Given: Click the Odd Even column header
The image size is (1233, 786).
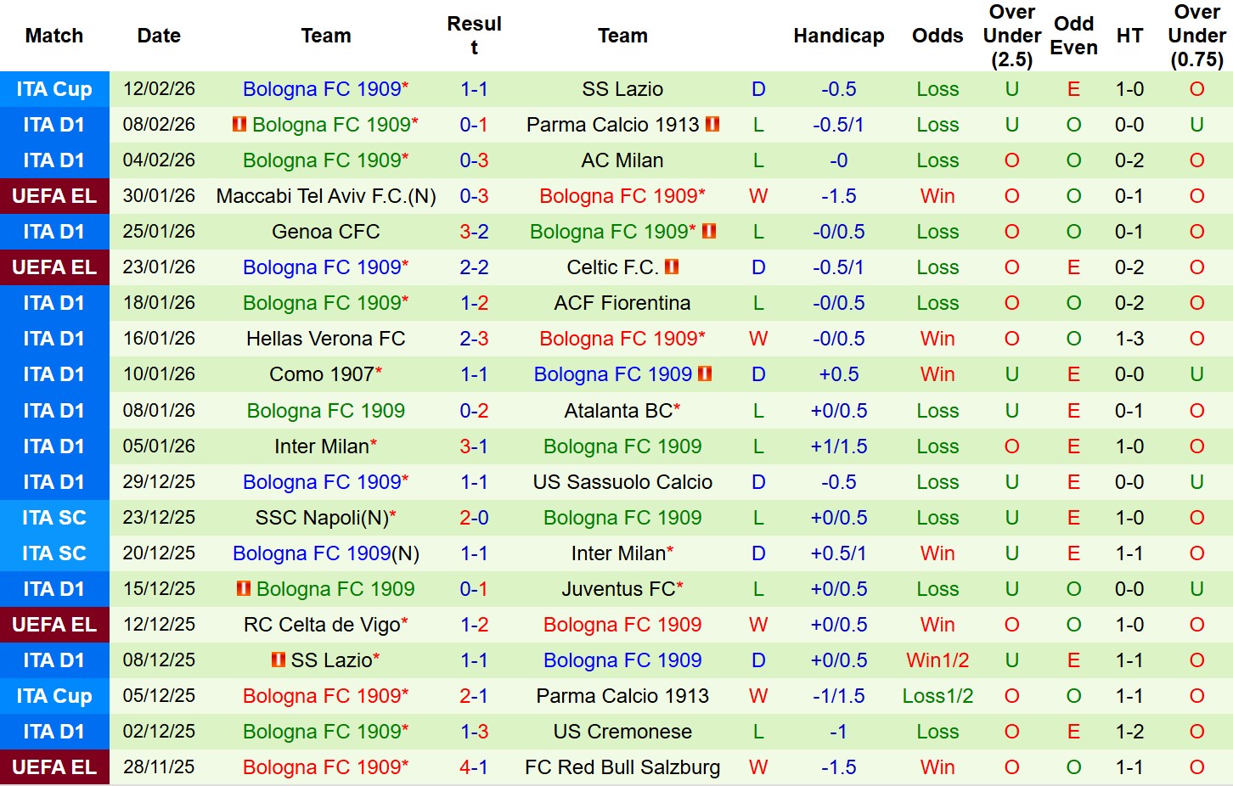Looking at the screenshot, I should point(1073,36).
